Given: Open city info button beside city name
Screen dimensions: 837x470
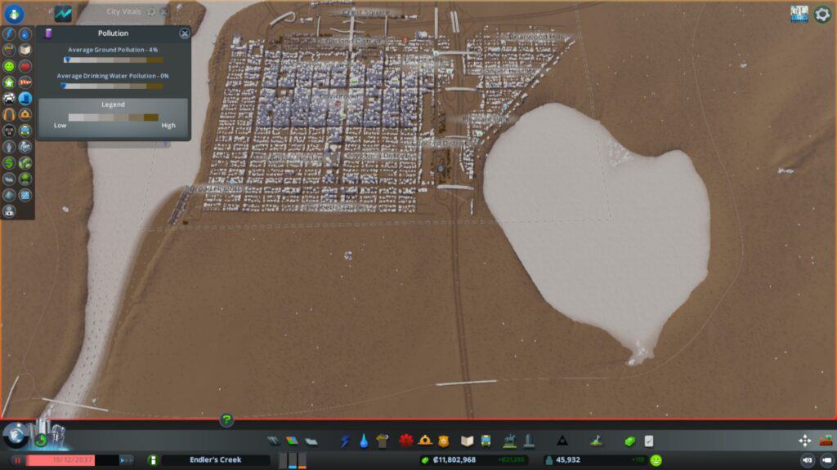Looking at the screenshot, I should pos(152,460).
